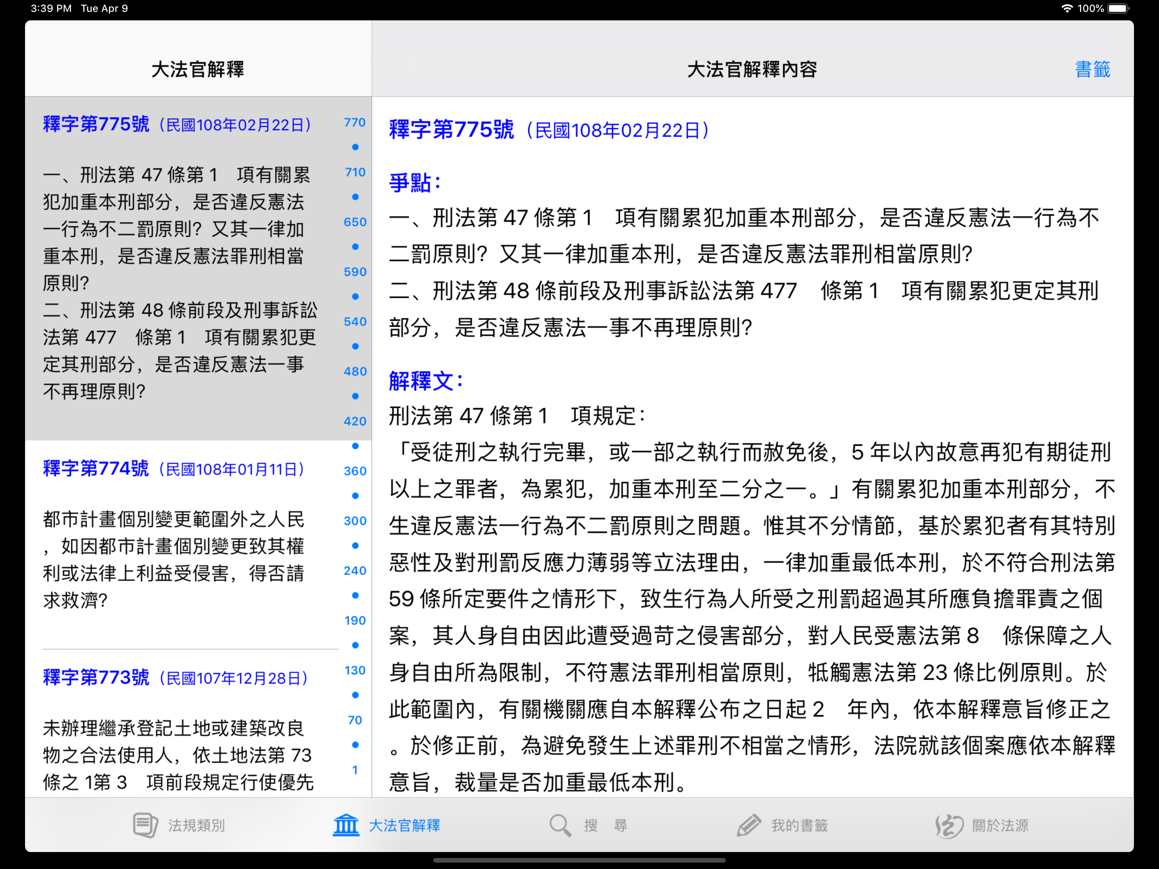The image size is (1159, 869).
Task: Jump to index 650
Action: tap(355, 222)
